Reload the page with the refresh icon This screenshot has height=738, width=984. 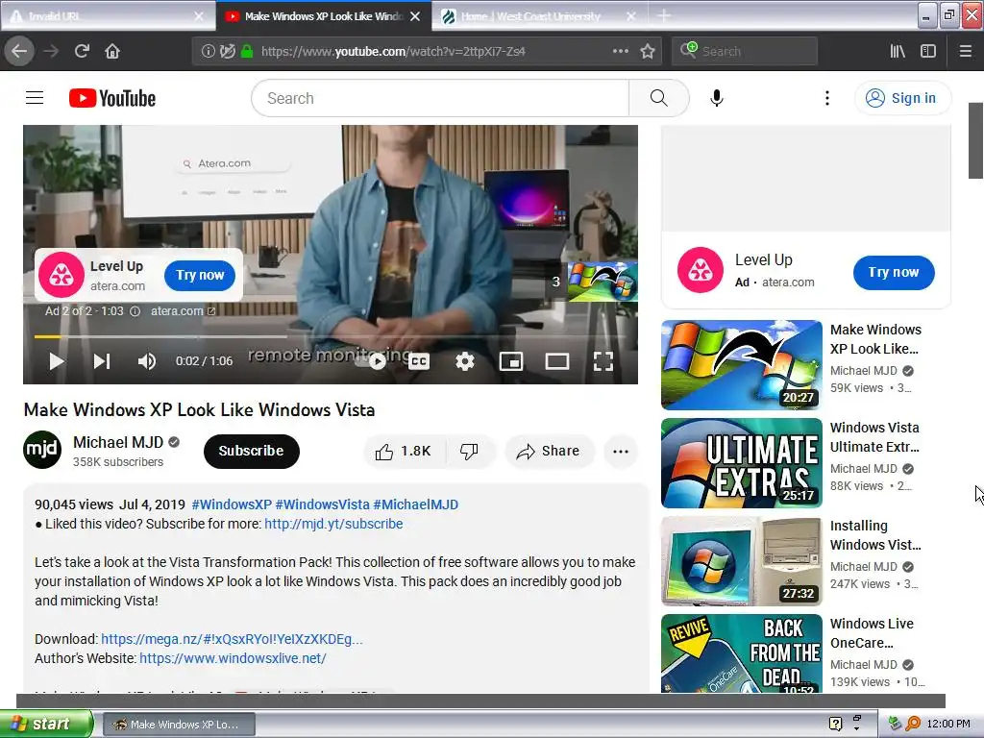tap(82, 51)
